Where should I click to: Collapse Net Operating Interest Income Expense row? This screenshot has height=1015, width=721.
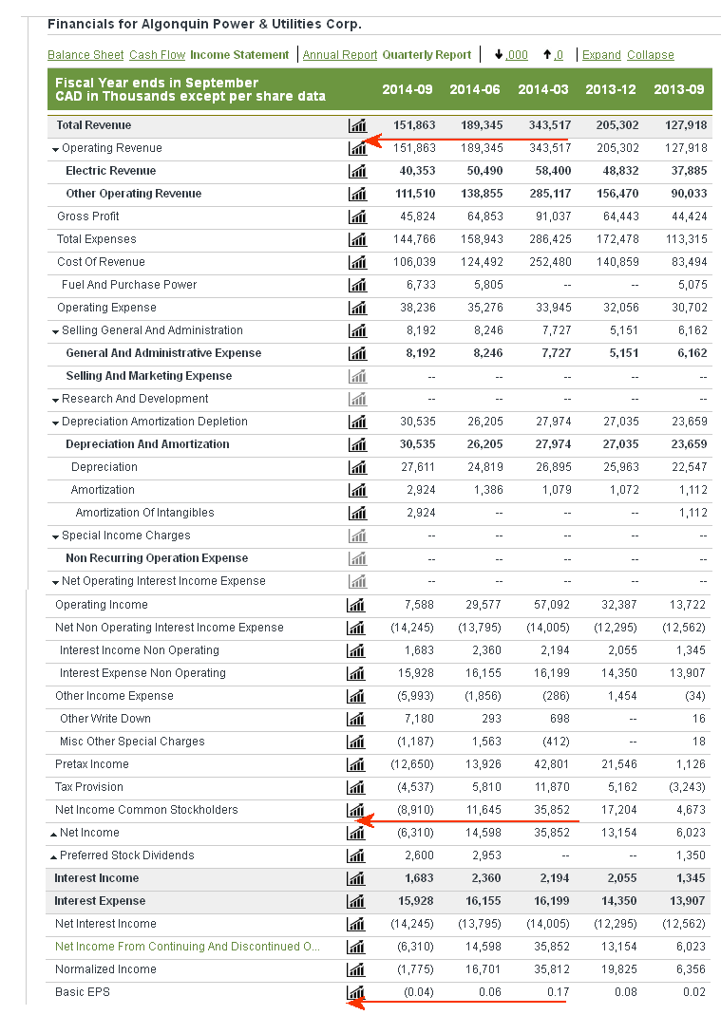tap(56, 582)
